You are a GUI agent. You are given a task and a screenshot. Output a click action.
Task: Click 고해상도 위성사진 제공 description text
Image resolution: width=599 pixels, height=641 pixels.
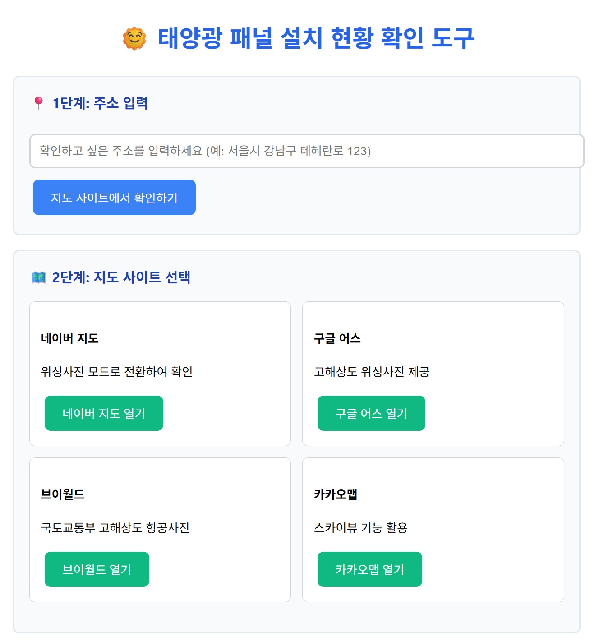pos(372,372)
